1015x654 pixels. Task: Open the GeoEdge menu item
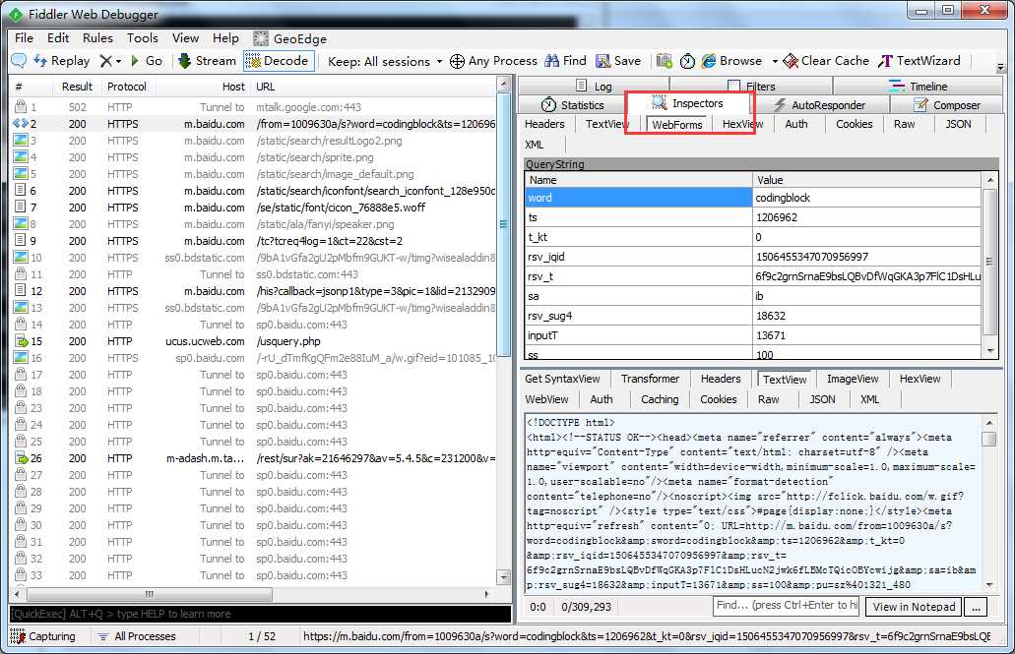tap(290, 38)
